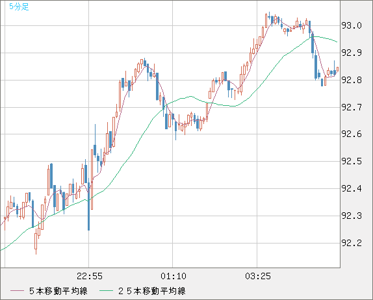Click the last red candlestick at chart's right edge

click(337, 69)
